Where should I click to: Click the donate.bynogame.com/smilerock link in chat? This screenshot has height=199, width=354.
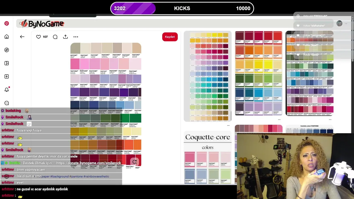tap(88, 163)
